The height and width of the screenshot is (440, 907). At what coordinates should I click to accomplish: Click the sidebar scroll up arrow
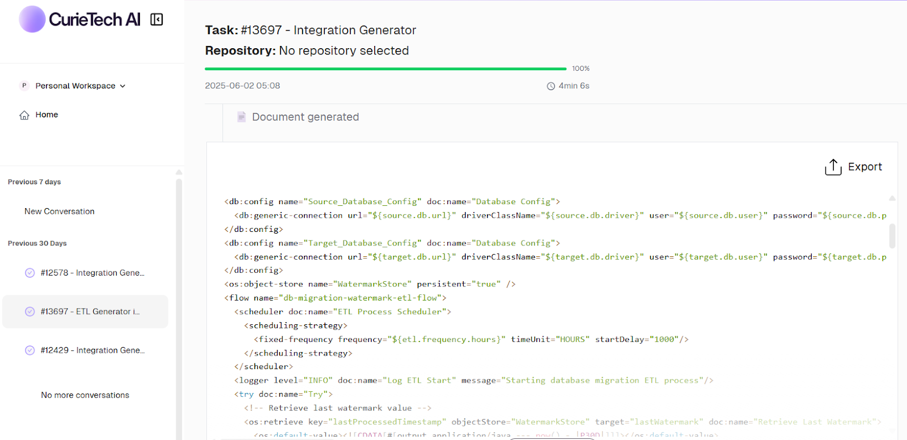(x=179, y=172)
